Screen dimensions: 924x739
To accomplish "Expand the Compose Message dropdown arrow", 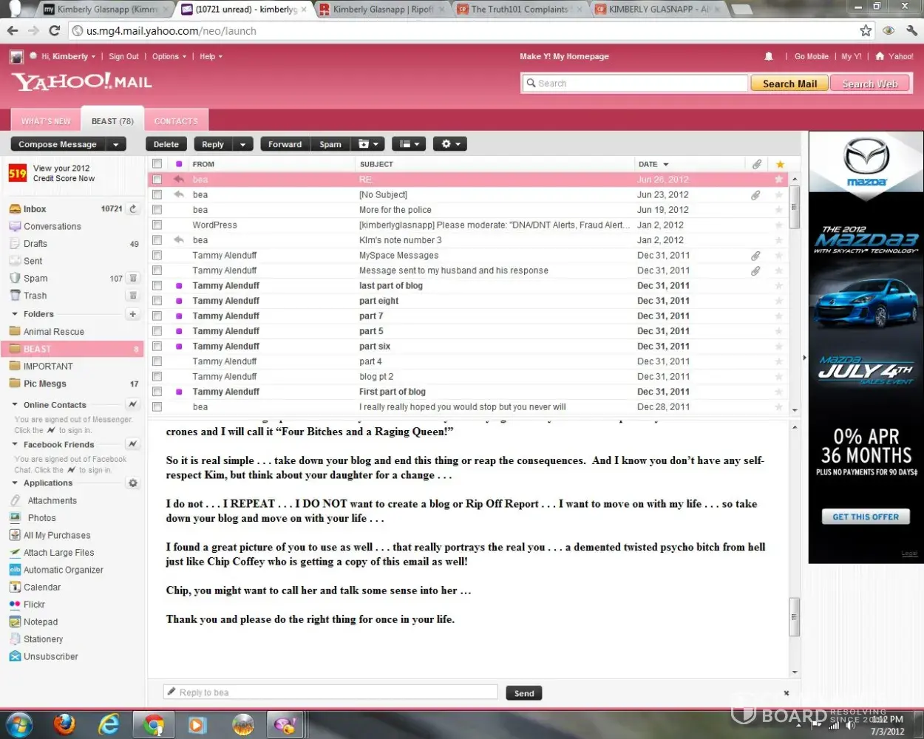I will click(x=116, y=145).
